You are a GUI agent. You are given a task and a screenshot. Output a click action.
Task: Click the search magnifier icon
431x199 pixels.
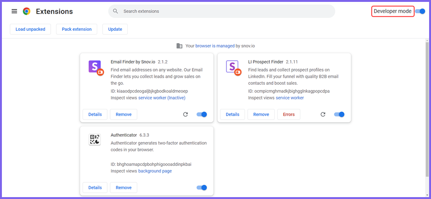(x=116, y=11)
